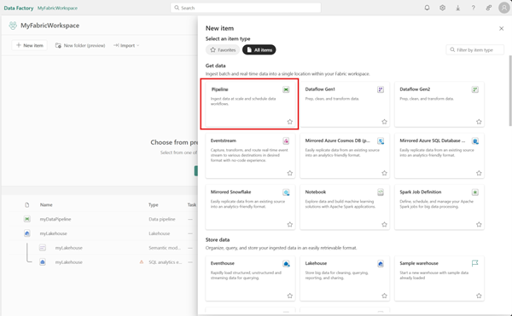Open the notifications bell icon
This screenshot has width=512, height=316.
point(427,8)
